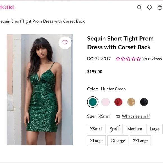
Task: Select the Medium size option
Action: (135, 129)
